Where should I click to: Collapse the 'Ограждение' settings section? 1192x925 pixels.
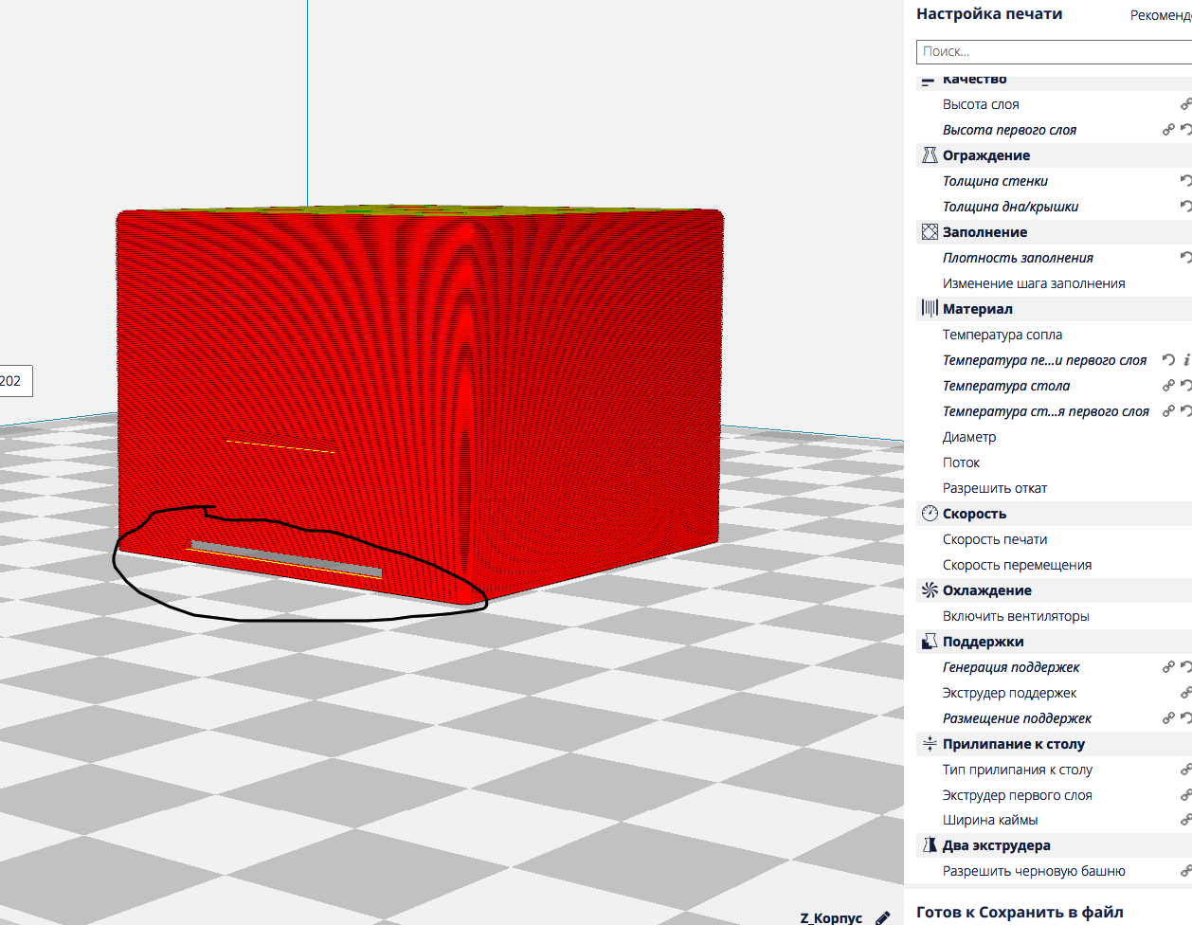pos(985,155)
